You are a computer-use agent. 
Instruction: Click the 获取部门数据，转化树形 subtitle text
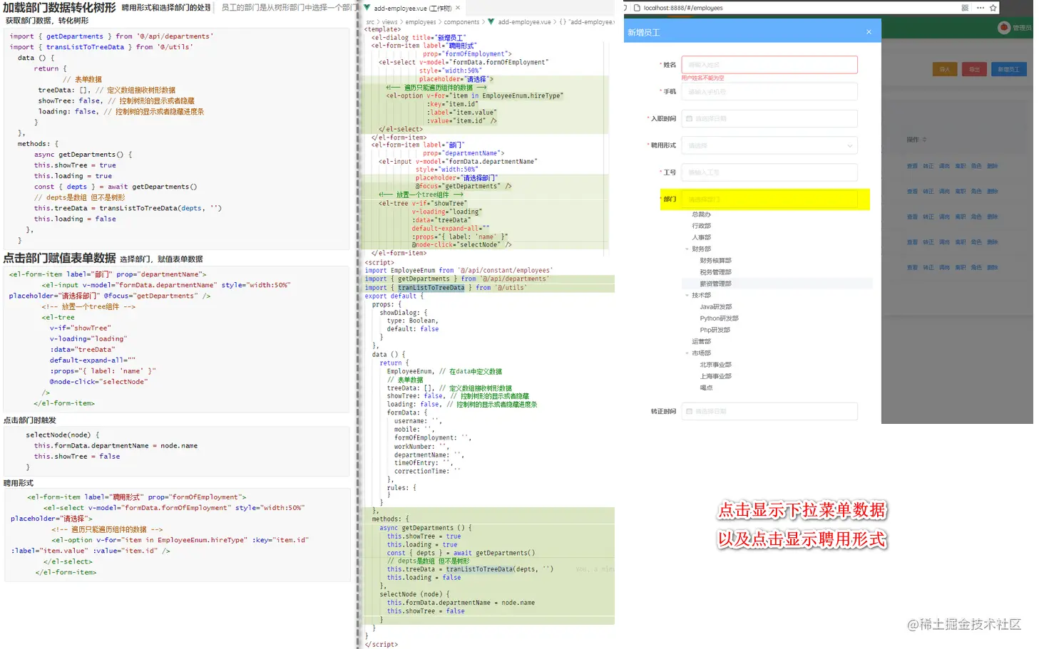[x=47, y=21]
